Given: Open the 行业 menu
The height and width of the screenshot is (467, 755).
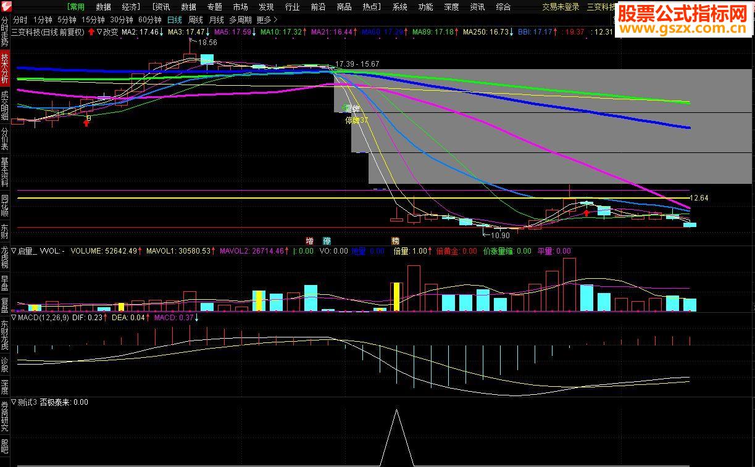Looking at the screenshot, I should [292, 7].
